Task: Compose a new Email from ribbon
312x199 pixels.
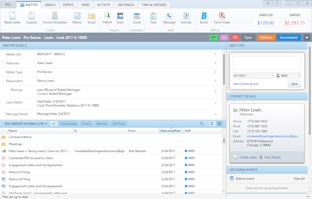Action: click(92, 18)
